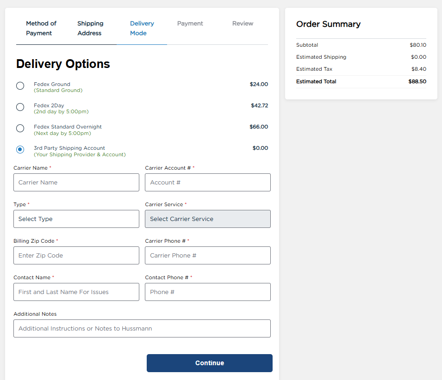Select the Fedex 2Day delivery option
The image size is (442, 380).
pyautogui.click(x=20, y=107)
